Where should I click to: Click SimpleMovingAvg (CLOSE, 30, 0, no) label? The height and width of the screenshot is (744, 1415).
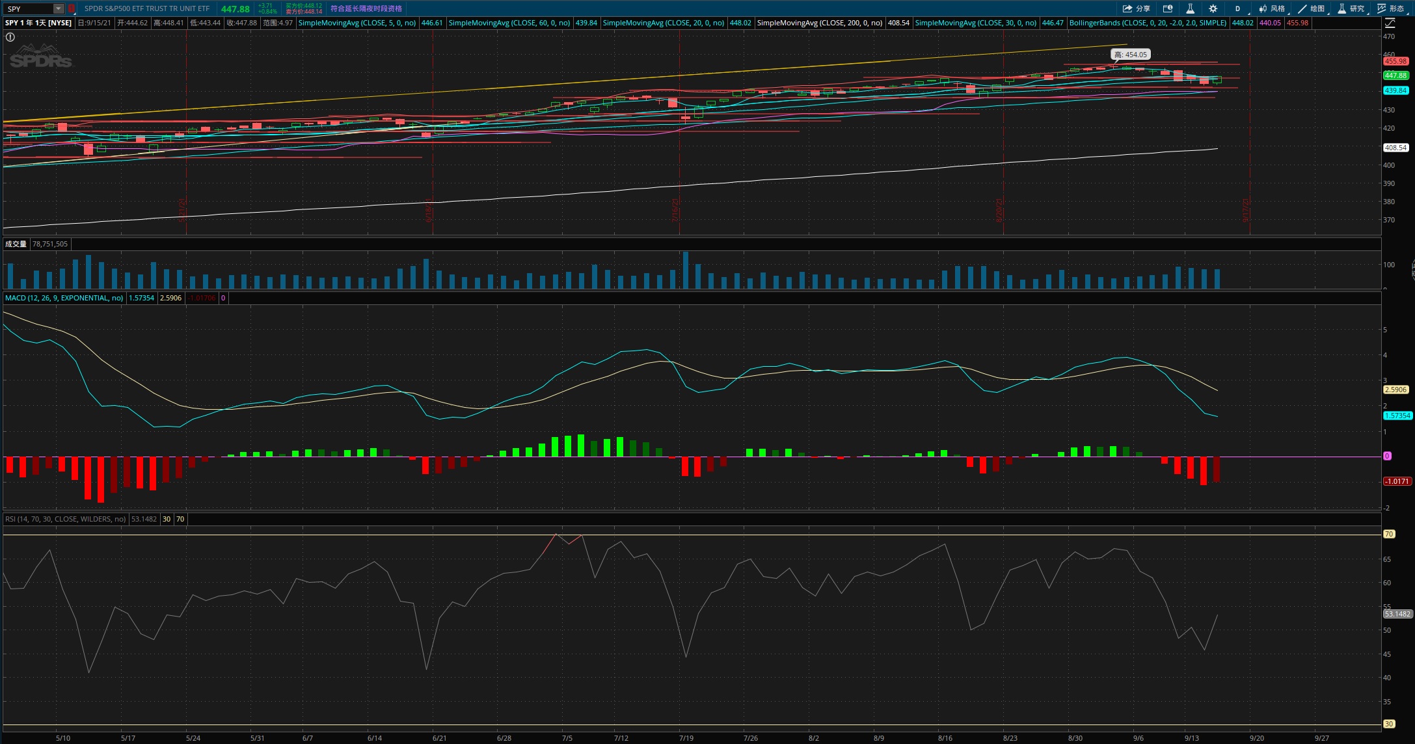click(x=976, y=23)
